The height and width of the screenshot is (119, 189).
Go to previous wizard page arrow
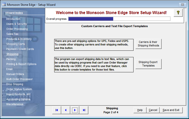pyautogui.click(x=66, y=110)
